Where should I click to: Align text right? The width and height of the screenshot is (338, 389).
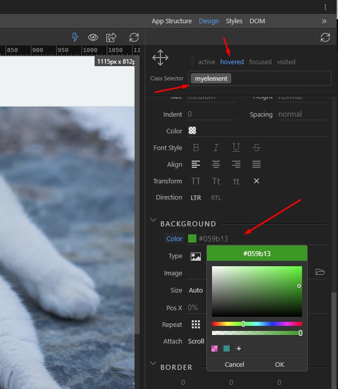point(236,164)
